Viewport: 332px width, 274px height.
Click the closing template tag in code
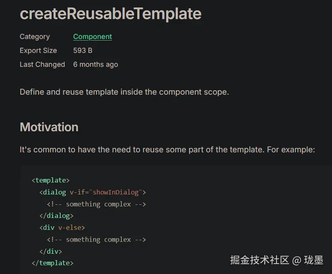tap(52, 263)
